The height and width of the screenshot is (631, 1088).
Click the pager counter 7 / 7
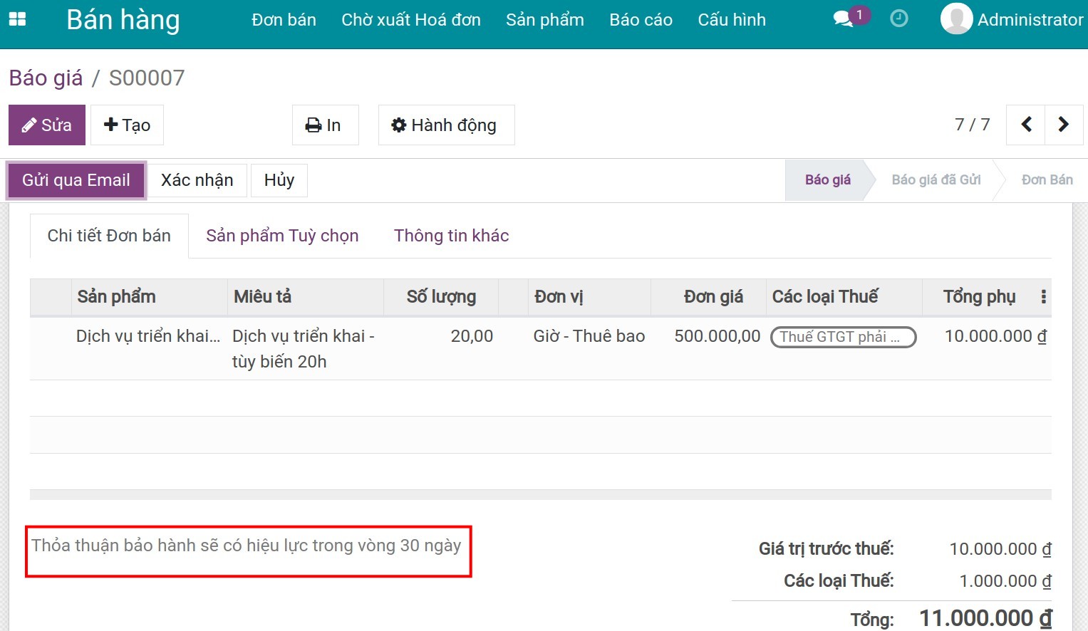(x=972, y=125)
